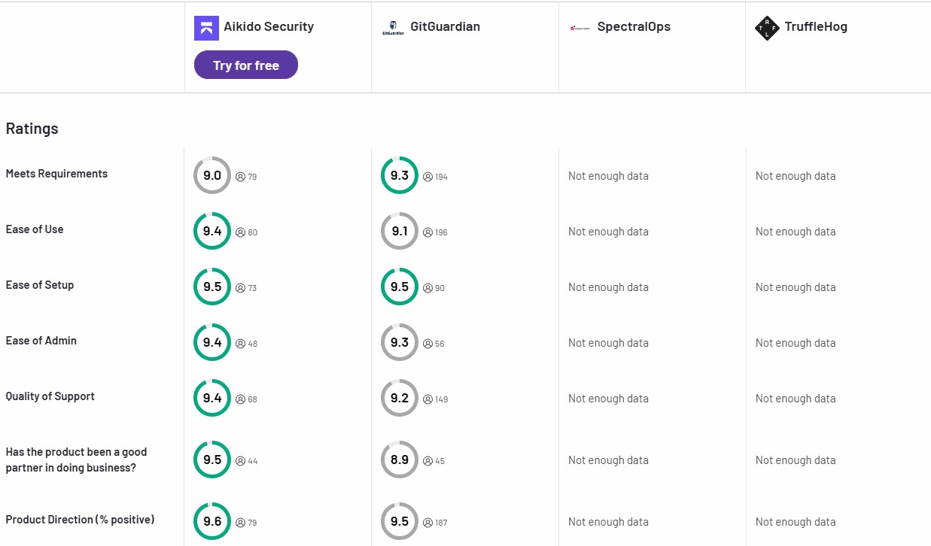This screenshot has width=931, height=546.
Task: Click the Ease of Setup row label
Action: pyautogui.click(x=40, y=285)
